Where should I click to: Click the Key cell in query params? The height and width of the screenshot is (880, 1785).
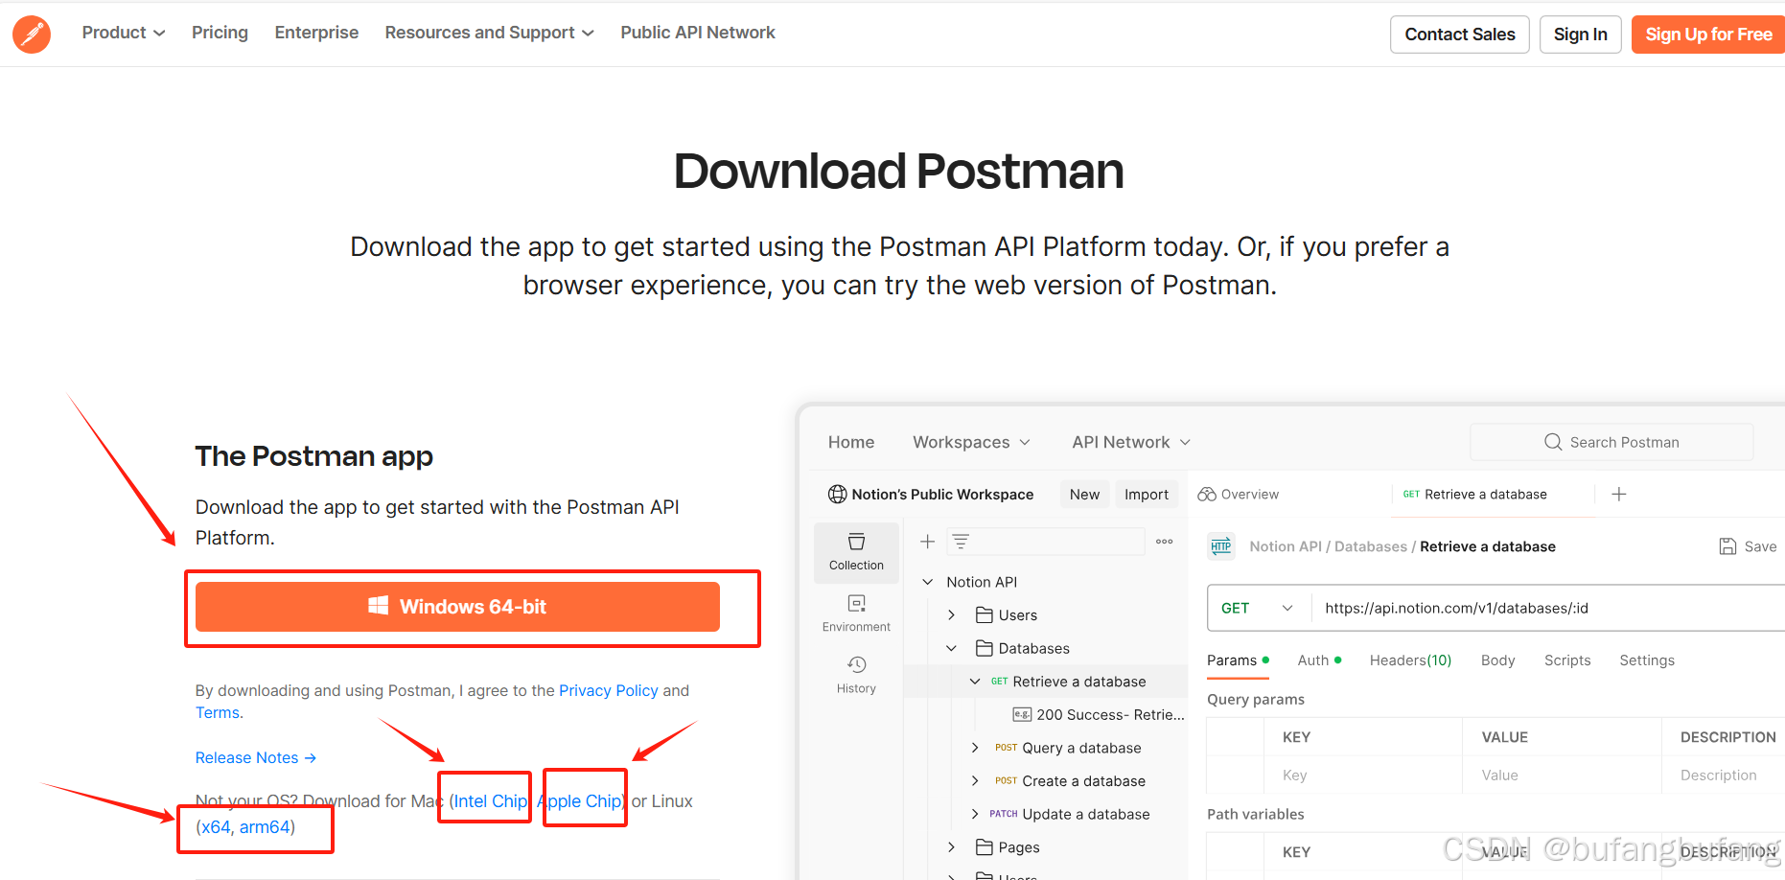(x=1362, y=775)
